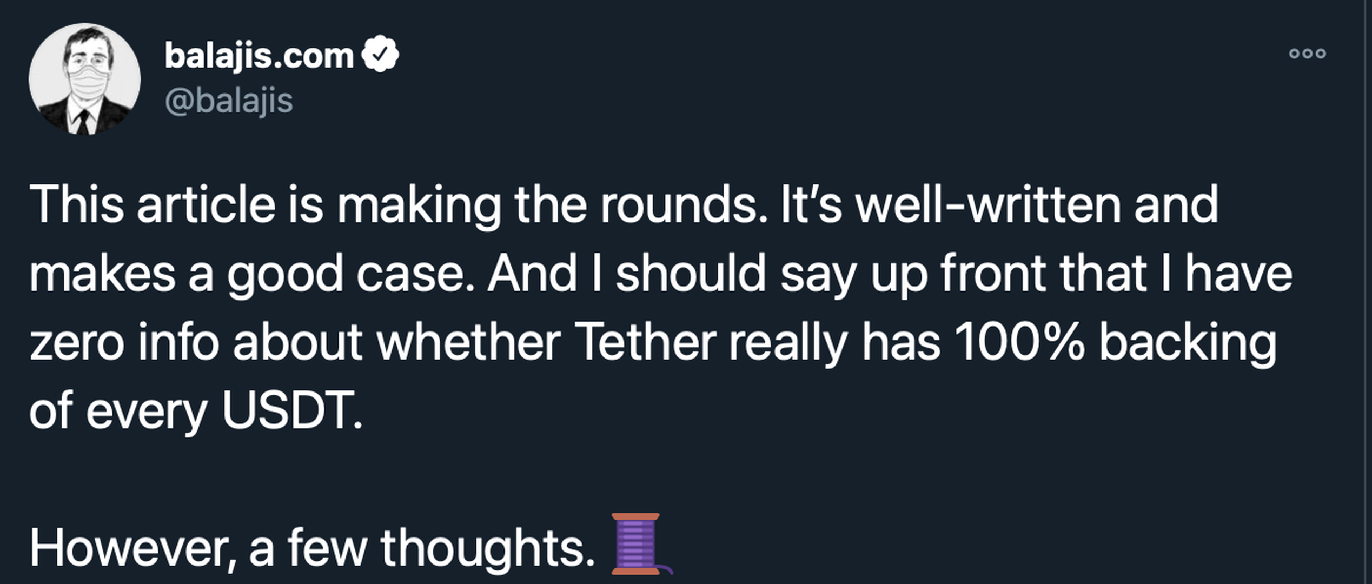Click the word 'thoughts.' before the spool emoji

point(488,547)
